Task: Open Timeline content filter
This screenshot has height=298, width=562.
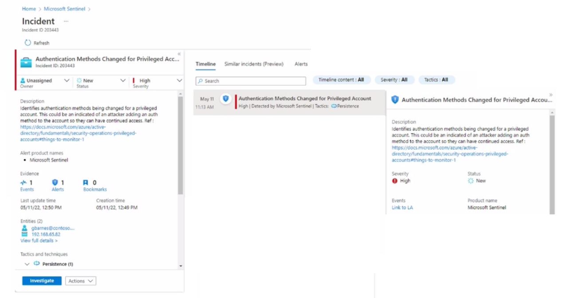Action: pos(341,80)
